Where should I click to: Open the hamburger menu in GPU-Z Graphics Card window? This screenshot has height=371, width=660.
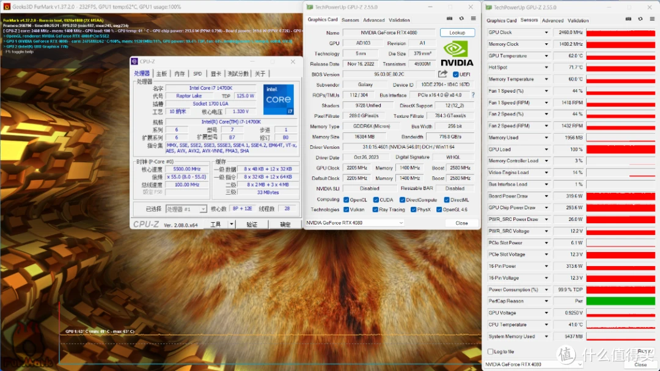tap(473, 18)
